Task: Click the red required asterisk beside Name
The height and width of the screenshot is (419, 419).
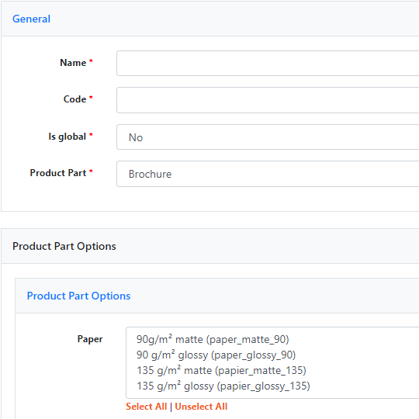Action: click(91, 61)
